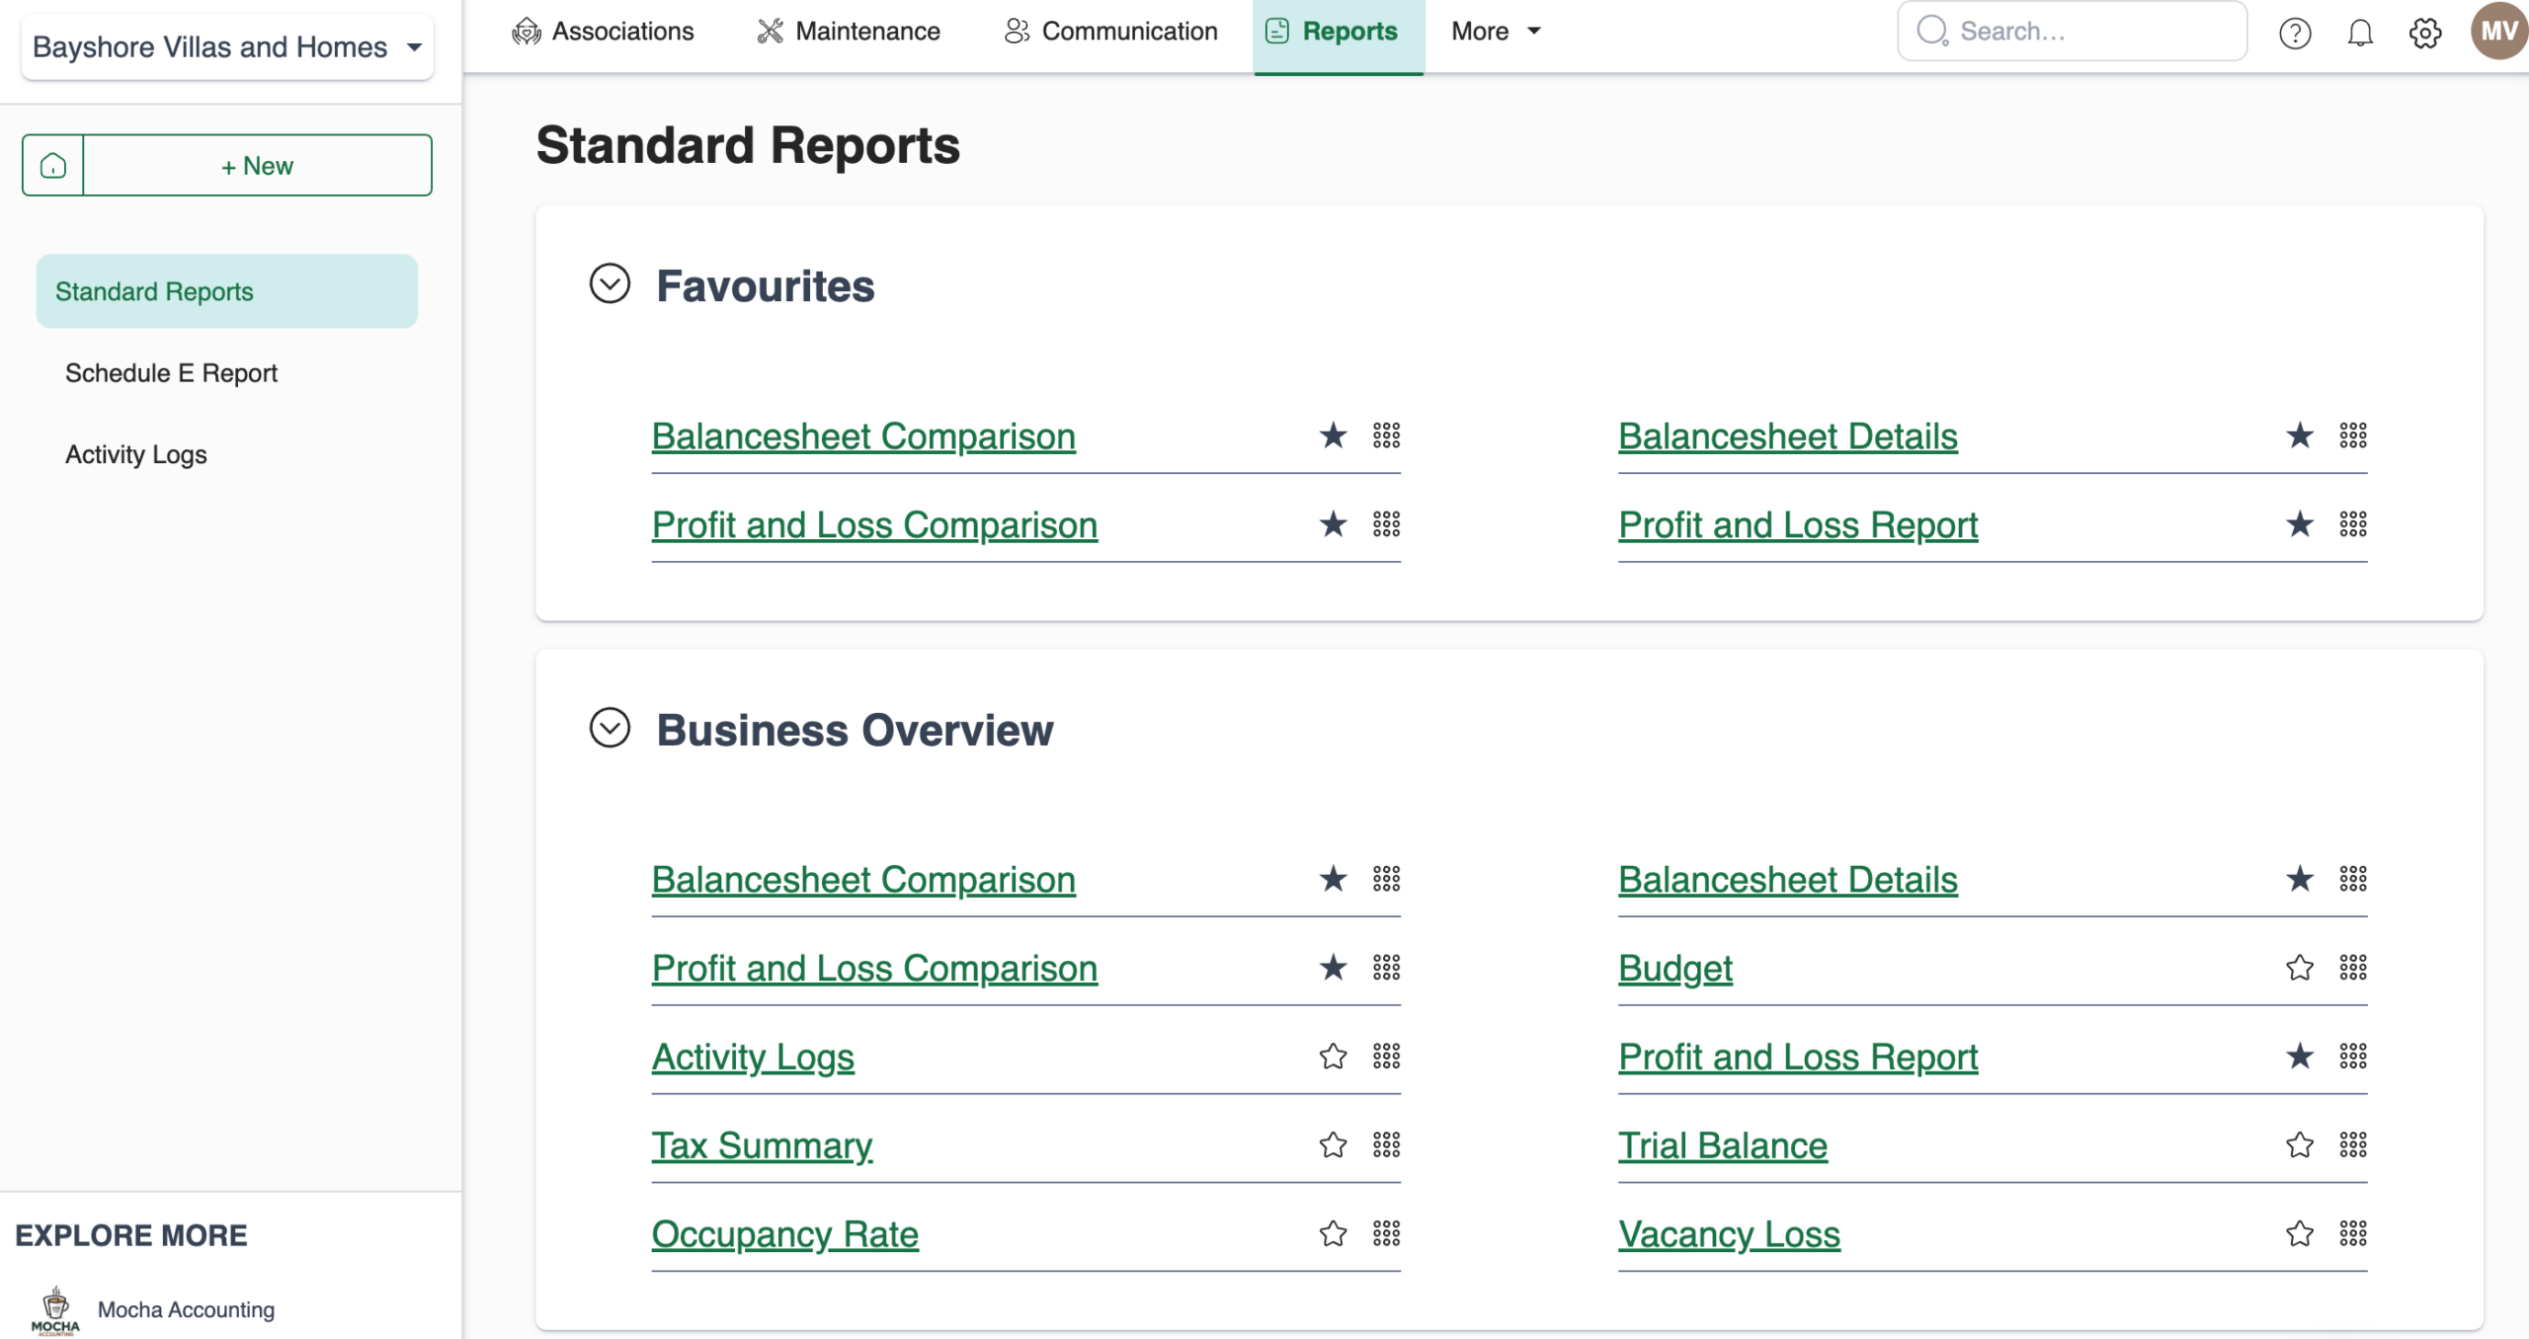Image resolution: width=2529 pixels, height=1339 pixels.
Task: Open grid menu for Budget report
Action: [2353, 968]
